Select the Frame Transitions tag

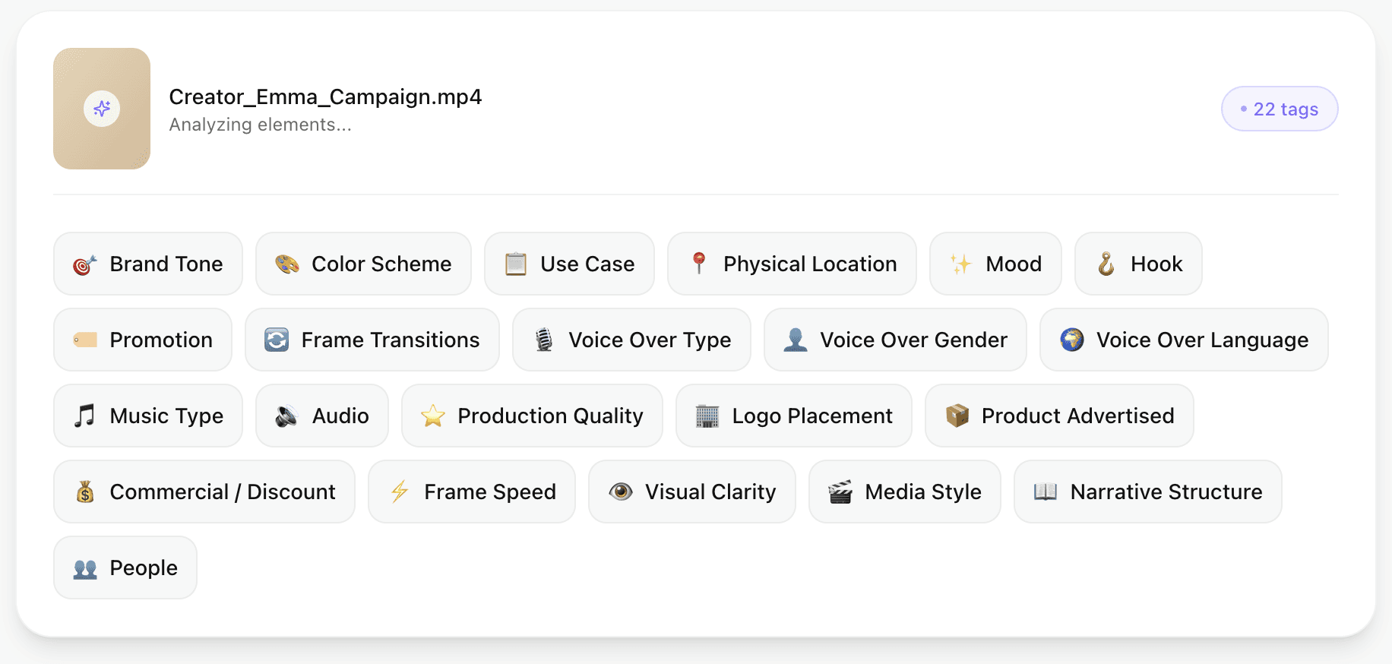[372, 340]
